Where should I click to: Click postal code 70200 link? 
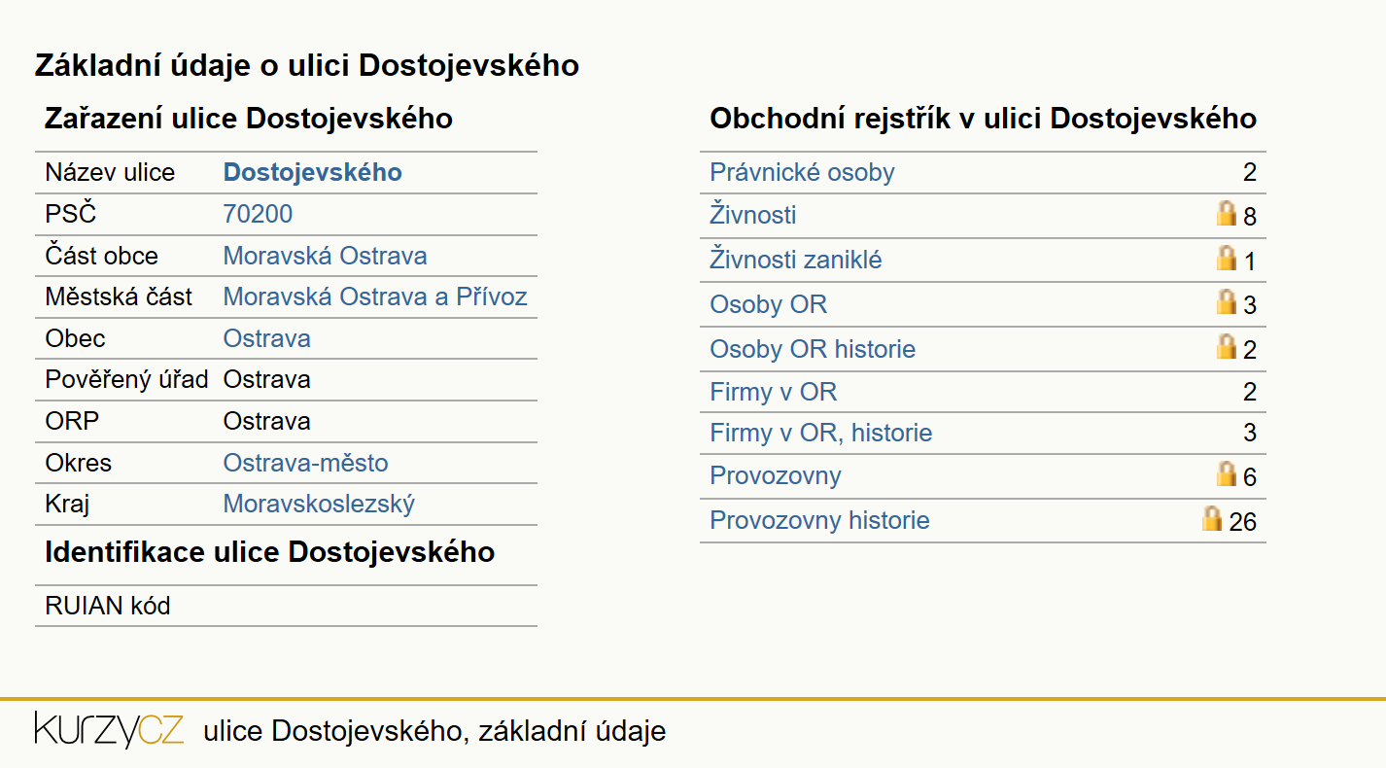click(258, 214)
